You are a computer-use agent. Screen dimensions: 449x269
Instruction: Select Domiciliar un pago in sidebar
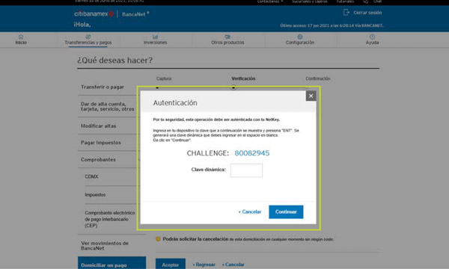(112, 264)
